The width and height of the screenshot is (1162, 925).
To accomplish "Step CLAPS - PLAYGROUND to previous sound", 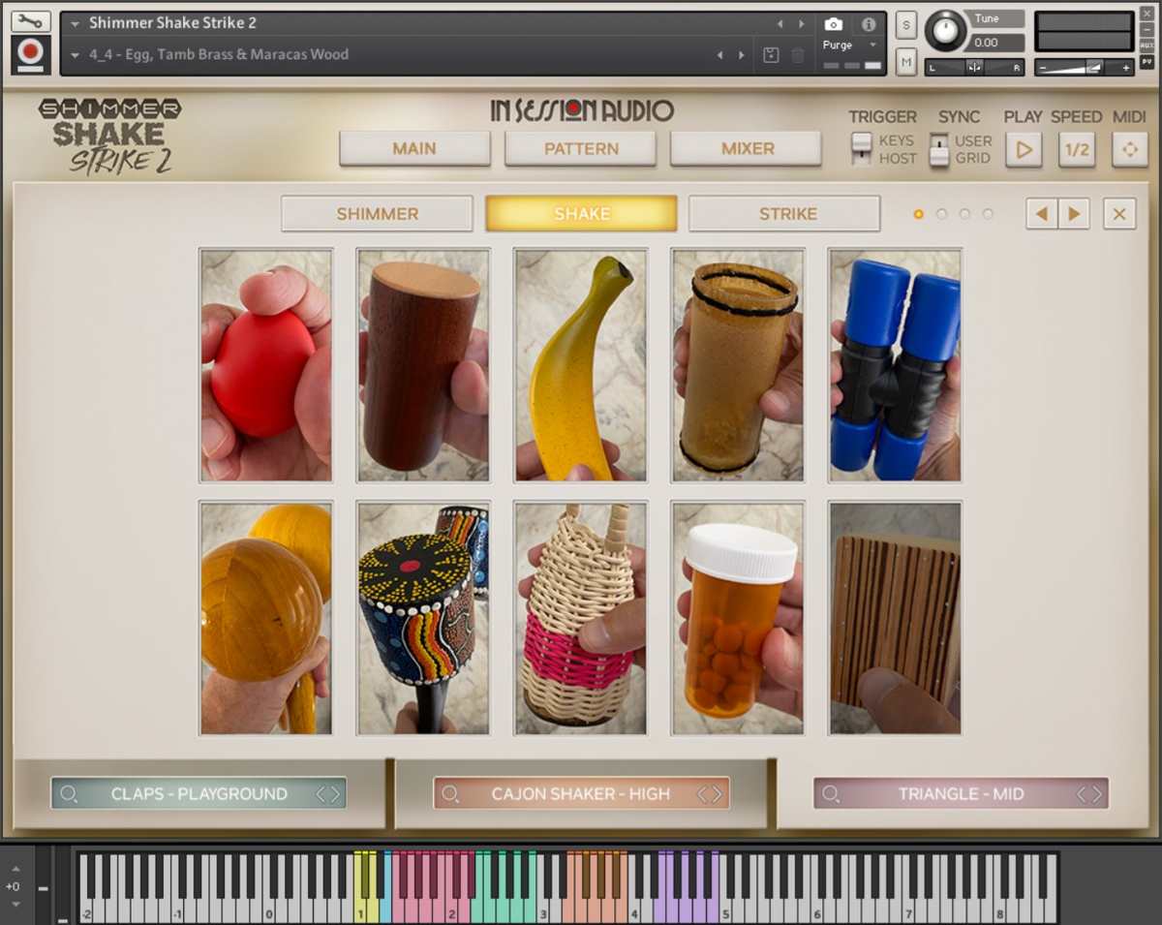I will (x=321, y=794).
